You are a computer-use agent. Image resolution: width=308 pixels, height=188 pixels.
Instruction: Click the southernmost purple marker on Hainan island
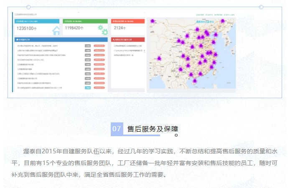tap(195, 81)
